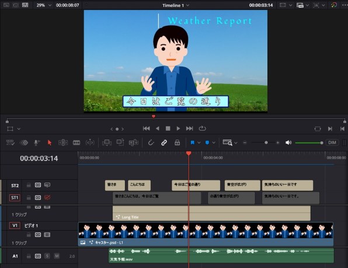
Task: Select the arrow Selection mode tool
Action: [x=50, y=142]
